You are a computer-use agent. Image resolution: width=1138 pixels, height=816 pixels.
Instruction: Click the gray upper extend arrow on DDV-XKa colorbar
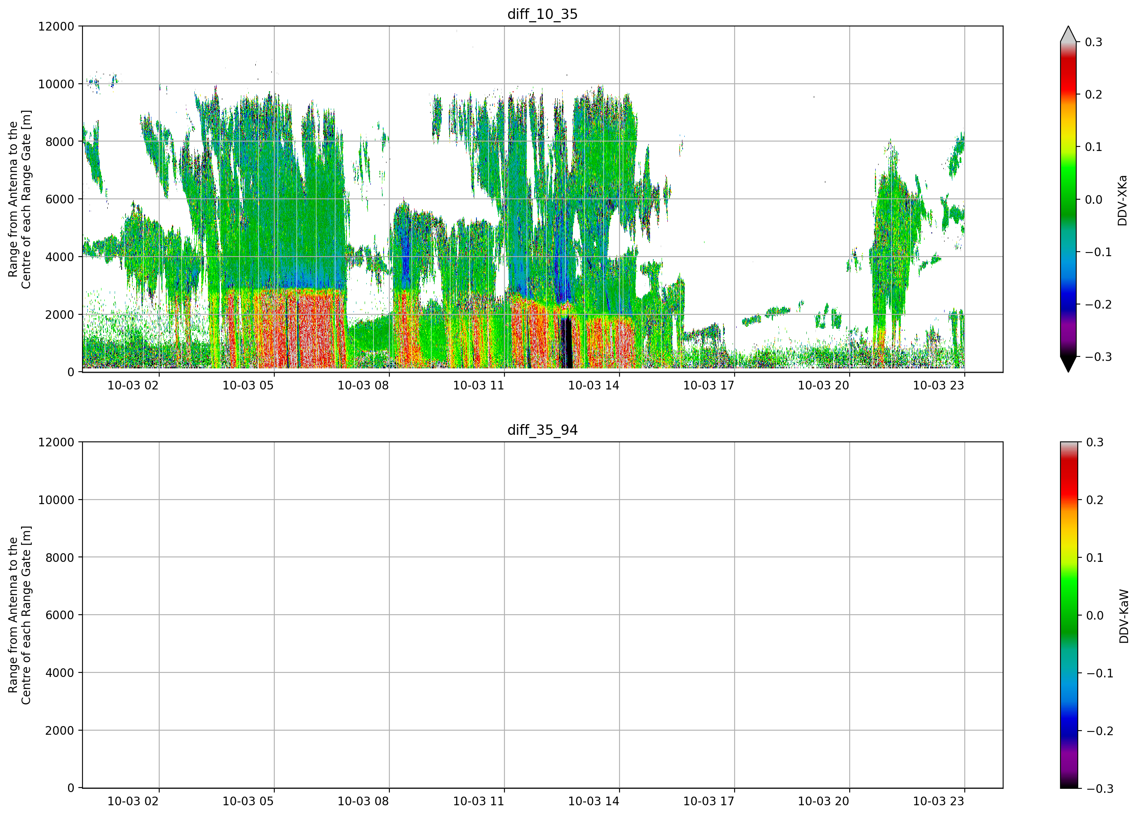[1068, 34]
